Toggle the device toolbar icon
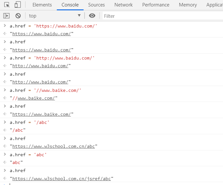223x185 pixels. [x=17, y=5]
